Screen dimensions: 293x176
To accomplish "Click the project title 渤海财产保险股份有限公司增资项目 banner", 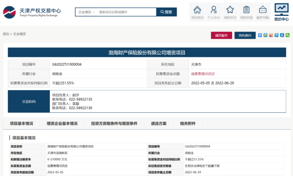I will click(x=147, y=53).
